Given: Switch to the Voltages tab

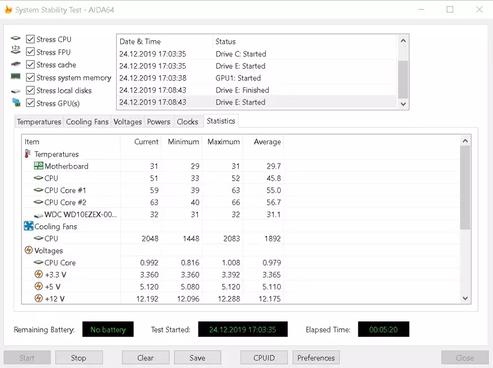Looking at the screenshot, I should click(x=128, y=122).
